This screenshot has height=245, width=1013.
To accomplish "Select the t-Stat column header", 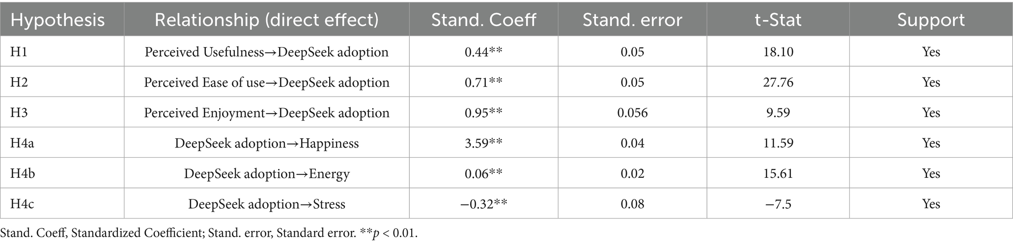I will (778, 20).
